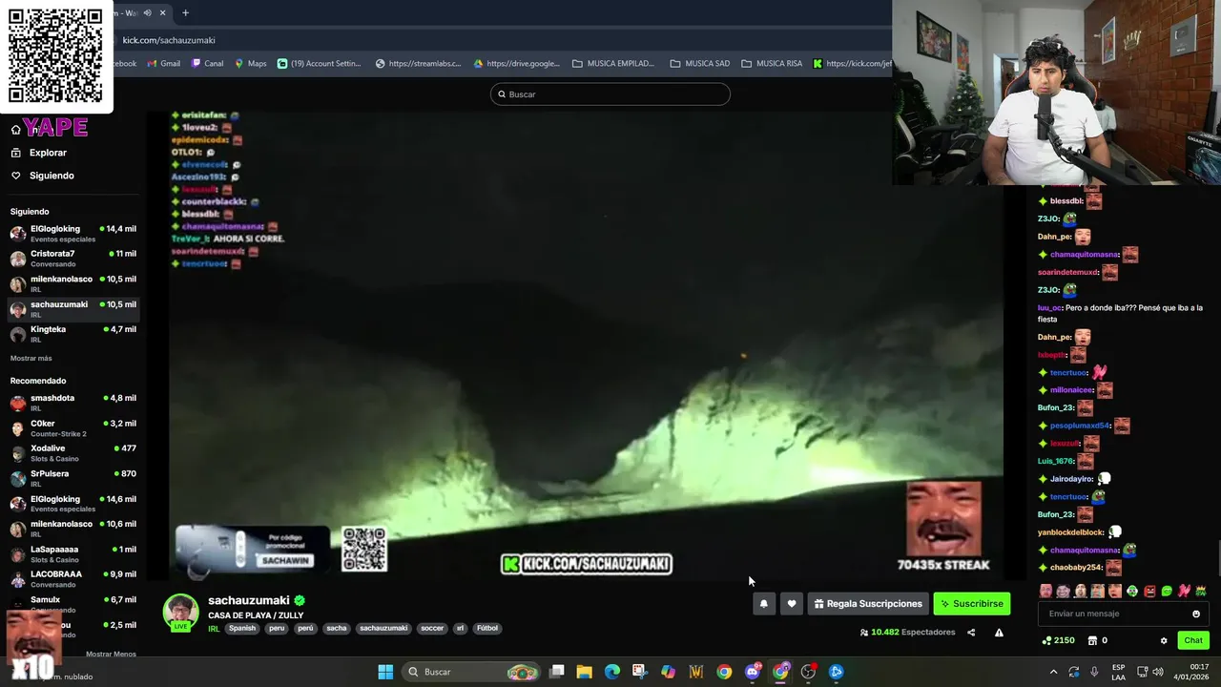The height and width of the screenshot is (687, 1221).
Task: Open MUSICA EMPILAD... bookmark folder
Action: (613, 64)
